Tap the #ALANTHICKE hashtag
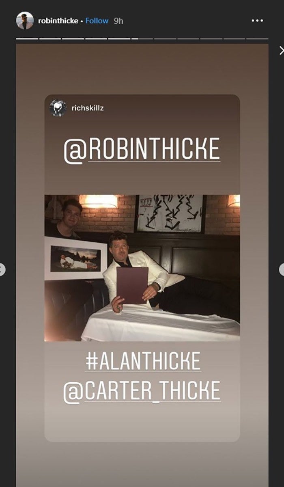The height and width of the screenshot is (487, 284). tap(142, 361)
